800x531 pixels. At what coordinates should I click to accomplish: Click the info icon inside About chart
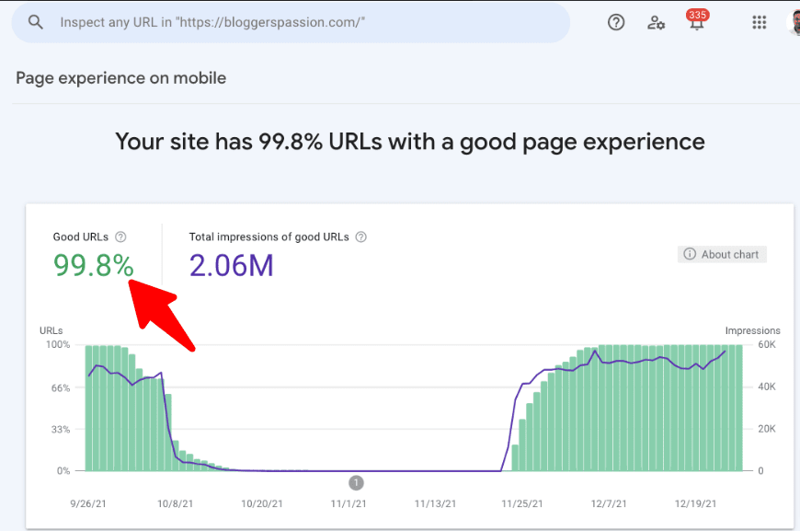[x=689, y=254]
